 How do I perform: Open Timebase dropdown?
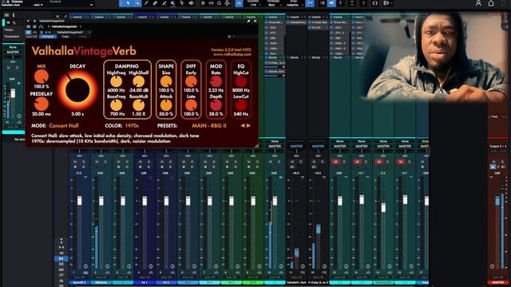[273, 5]
